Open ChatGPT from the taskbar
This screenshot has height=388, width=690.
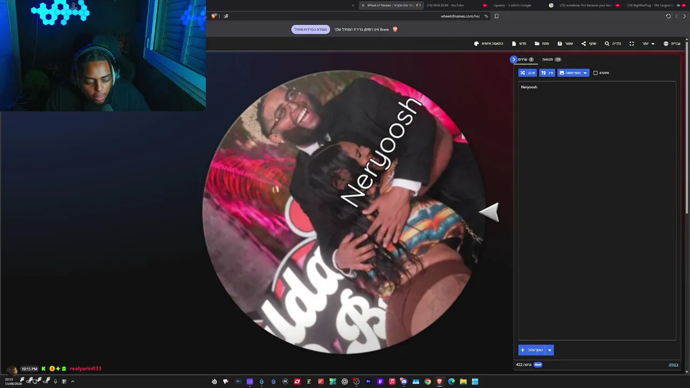pyautogui.click(x=345, y=382)
